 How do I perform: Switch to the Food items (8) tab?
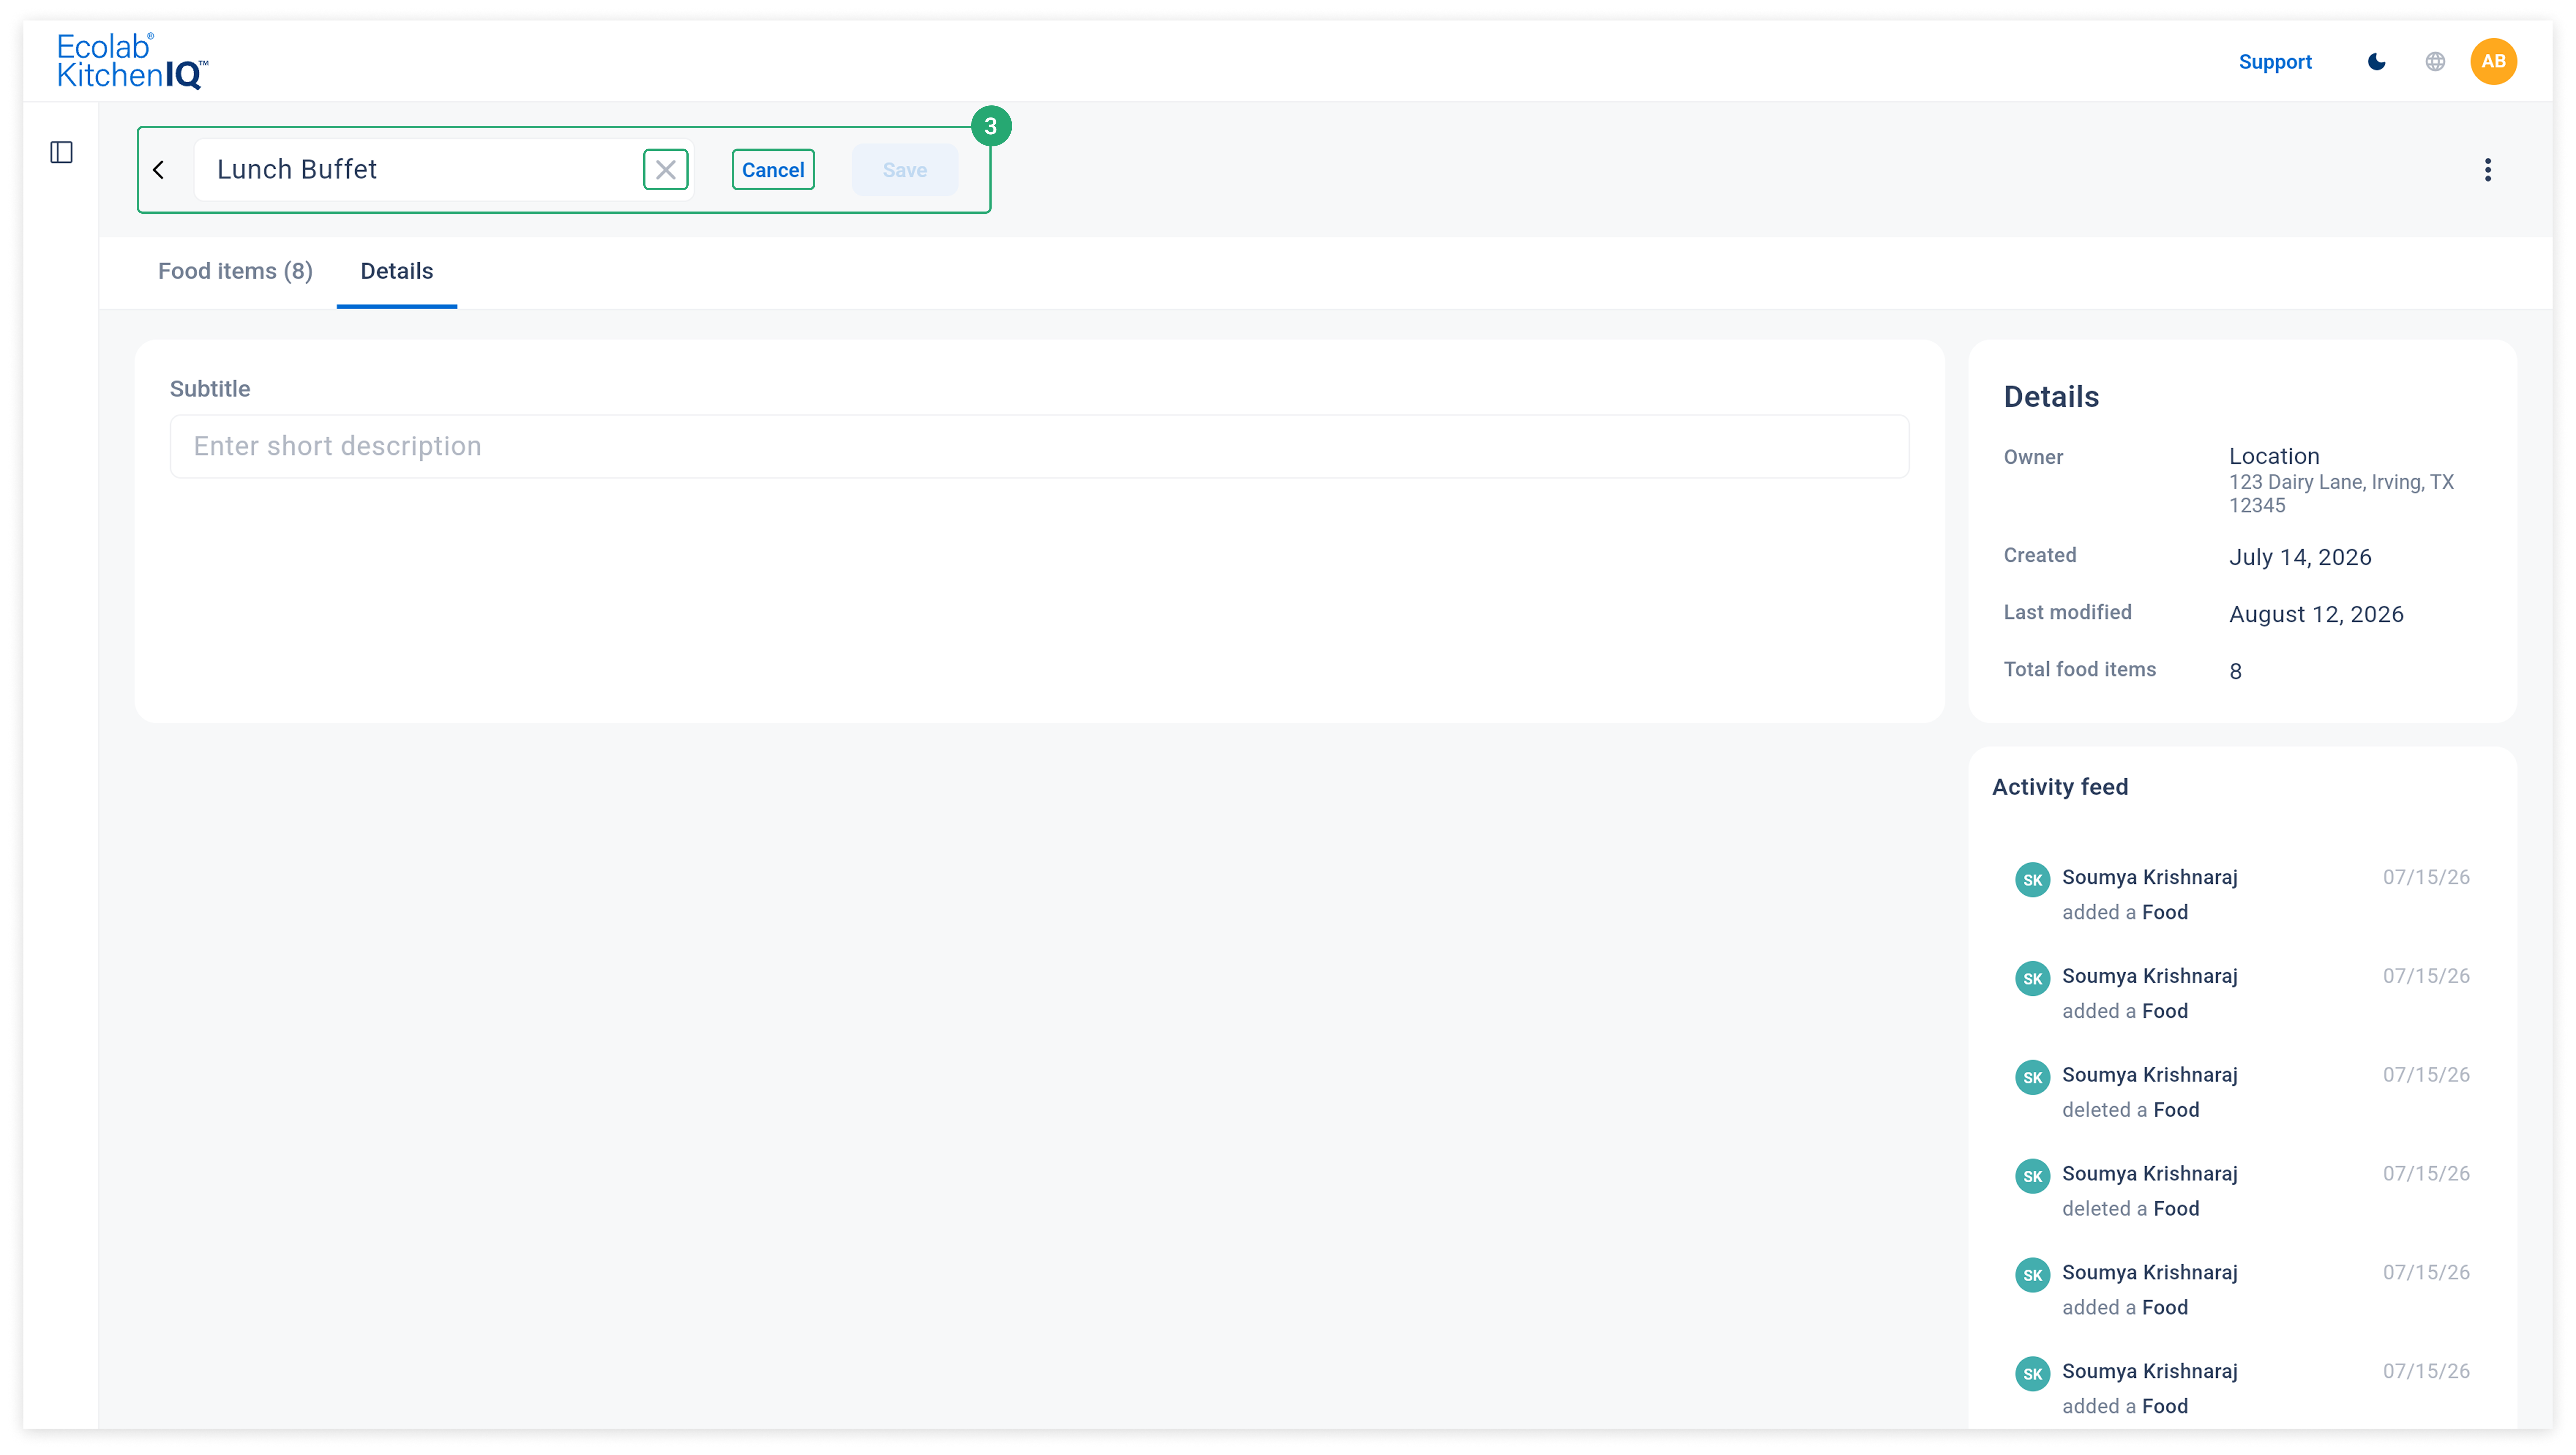tap(235, 271)
